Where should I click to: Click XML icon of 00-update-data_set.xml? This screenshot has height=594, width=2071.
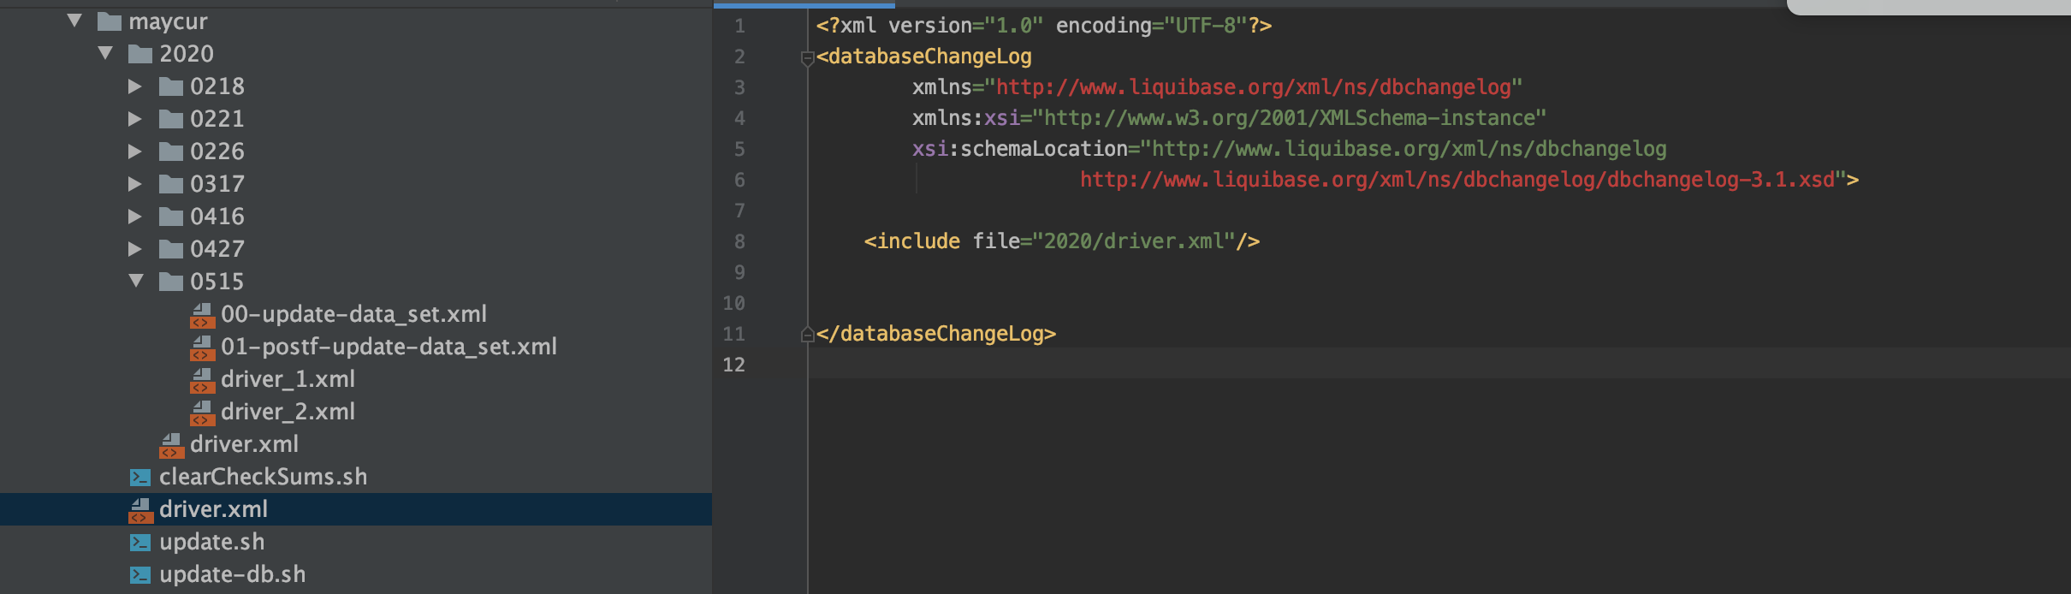pyautogui.click(x=202, y=315)
